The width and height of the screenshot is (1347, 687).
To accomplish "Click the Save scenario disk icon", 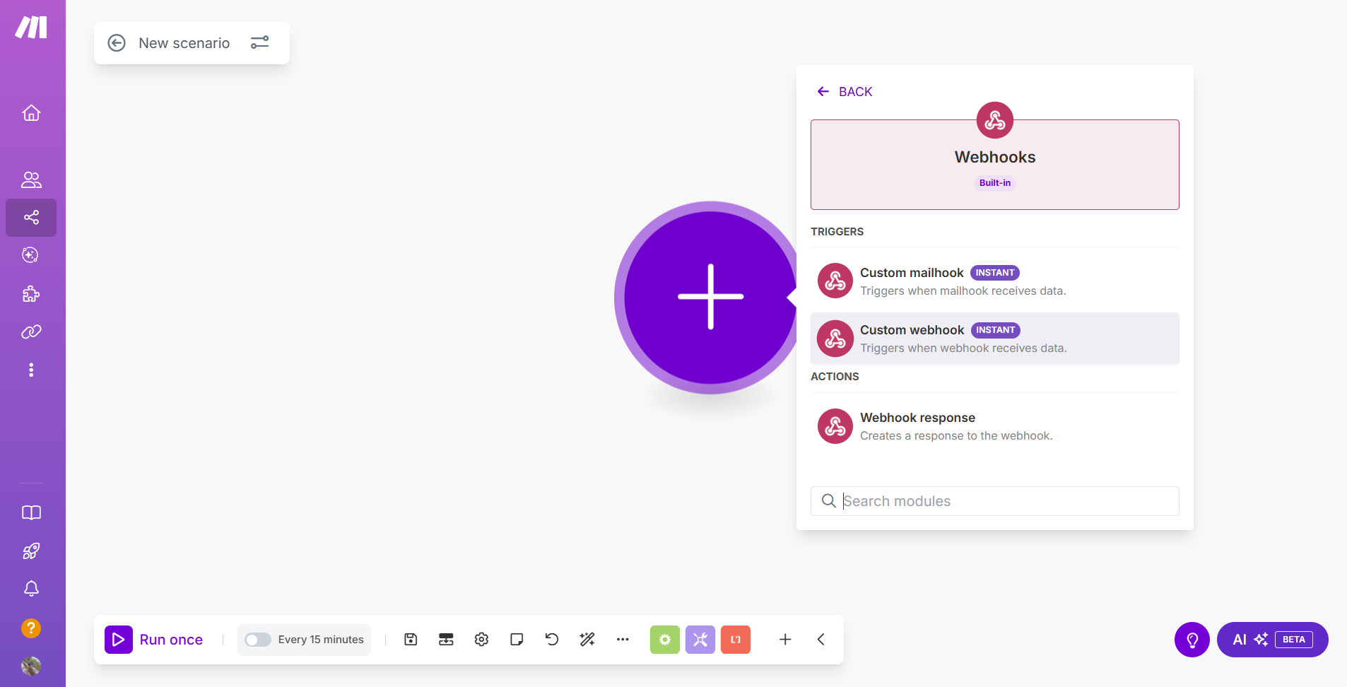I will [411, 640].
